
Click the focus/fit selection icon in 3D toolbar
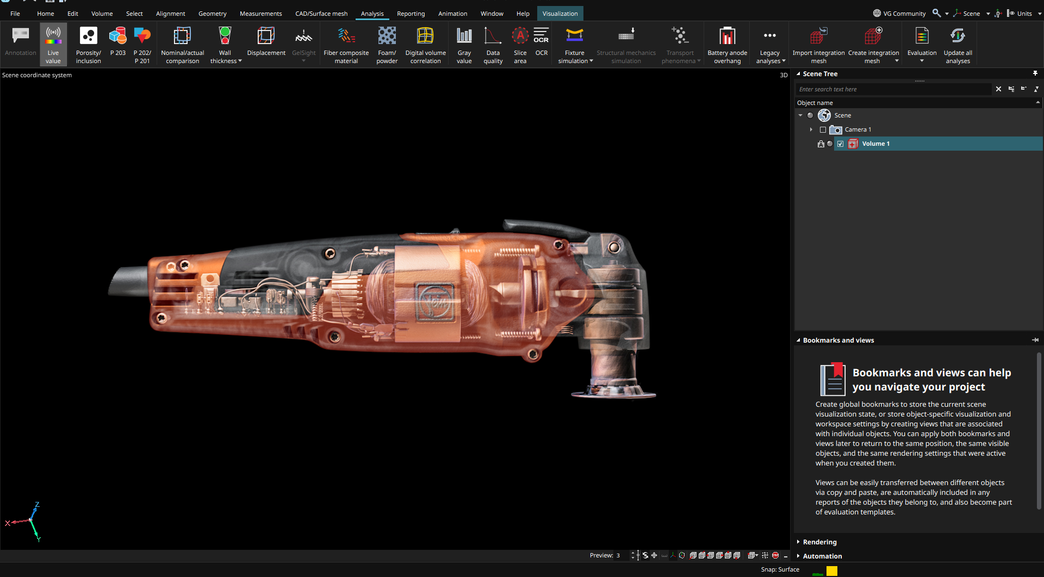[765, 555]
